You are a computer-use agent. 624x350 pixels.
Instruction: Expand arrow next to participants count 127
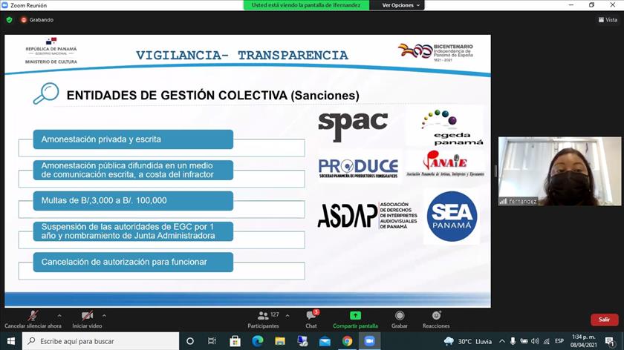(x=287, y=316)
